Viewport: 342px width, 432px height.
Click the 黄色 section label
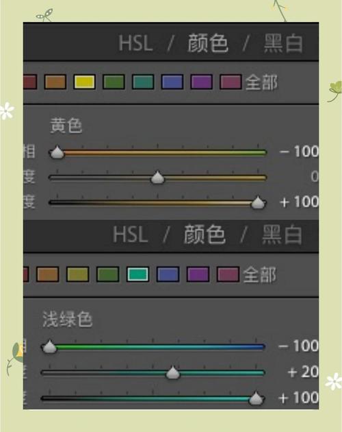[66, 125]
